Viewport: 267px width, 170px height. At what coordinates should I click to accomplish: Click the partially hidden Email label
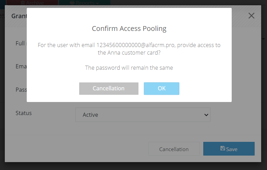(x=21, y=66)
